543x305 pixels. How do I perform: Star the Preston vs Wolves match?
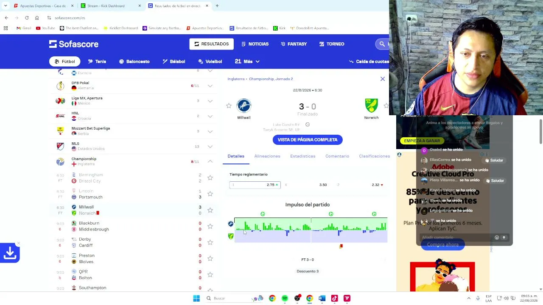(x=210, y=258)
